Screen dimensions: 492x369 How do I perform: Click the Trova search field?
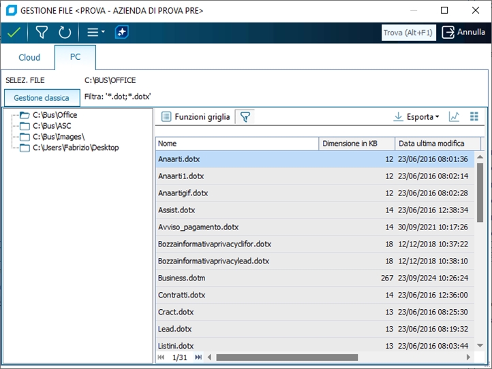pyautogui.click(x=408, y=32)
